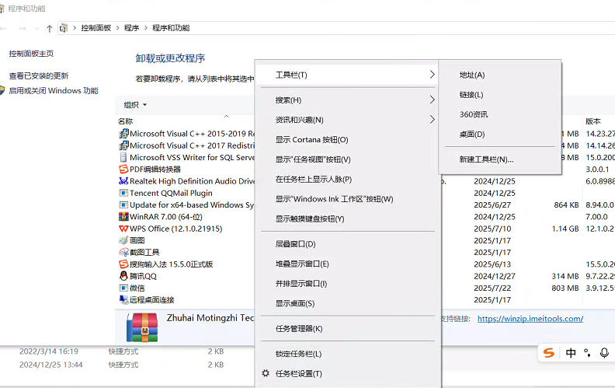Open 控制面板主页 link

31,54
